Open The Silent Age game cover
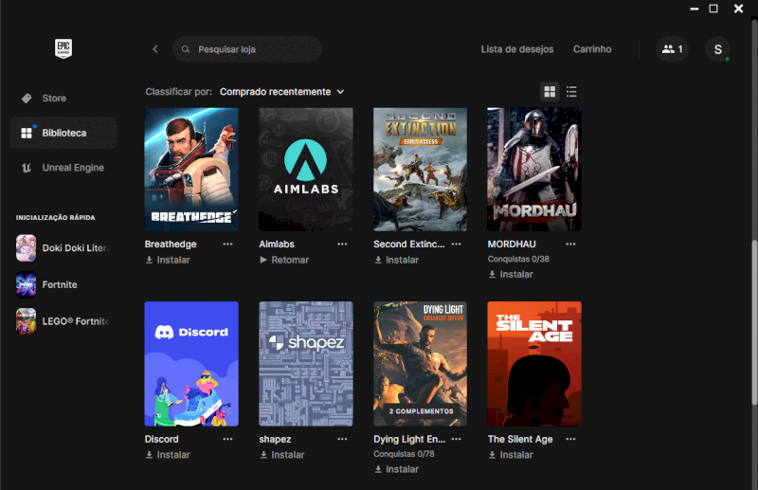 click(533, 364)
